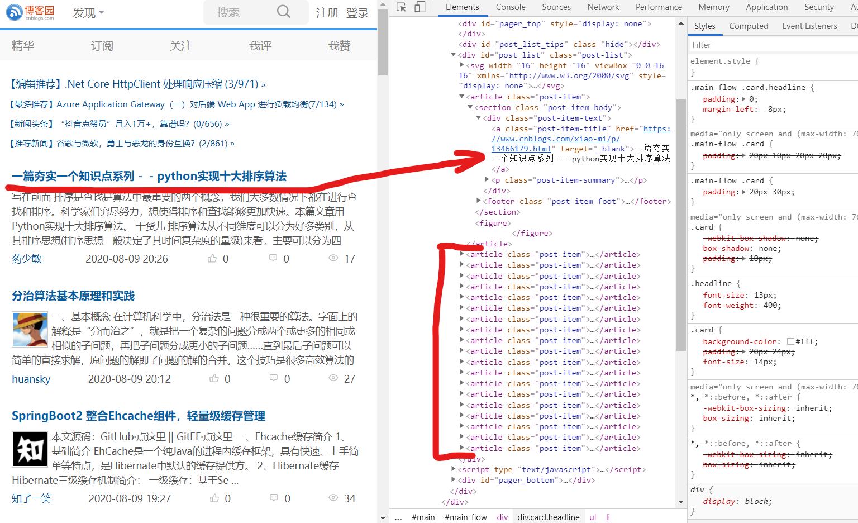
Task: Click the like icon on 知了一笑's post
Action: pyautogui.click(x=214, y=498)
